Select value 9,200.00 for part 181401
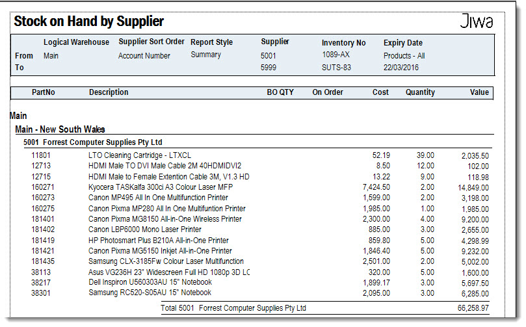This screenshot has height=327, width=526. coord(475,220)
